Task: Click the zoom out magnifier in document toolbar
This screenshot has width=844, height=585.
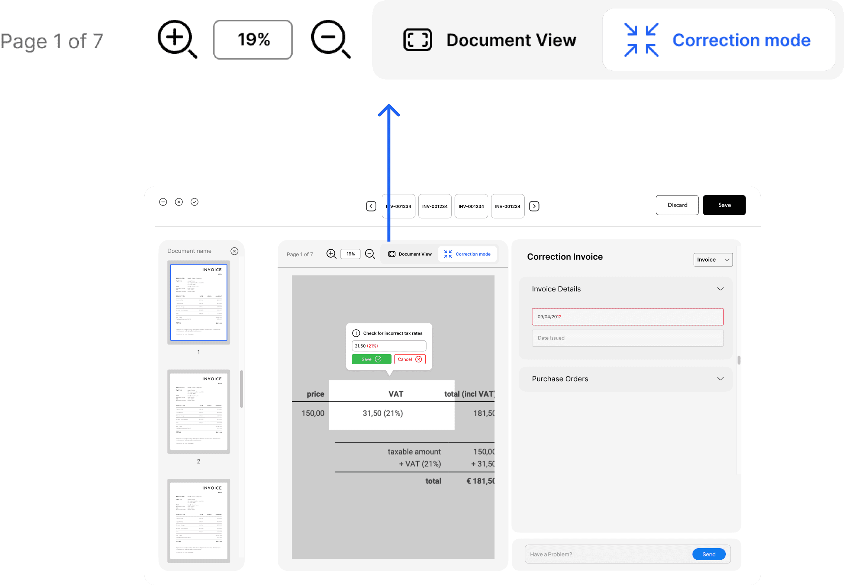Action: [370, 254]
